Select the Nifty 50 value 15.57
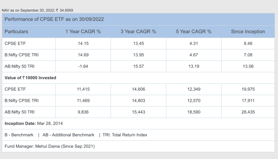278x159 pixels. coord(138,66)
